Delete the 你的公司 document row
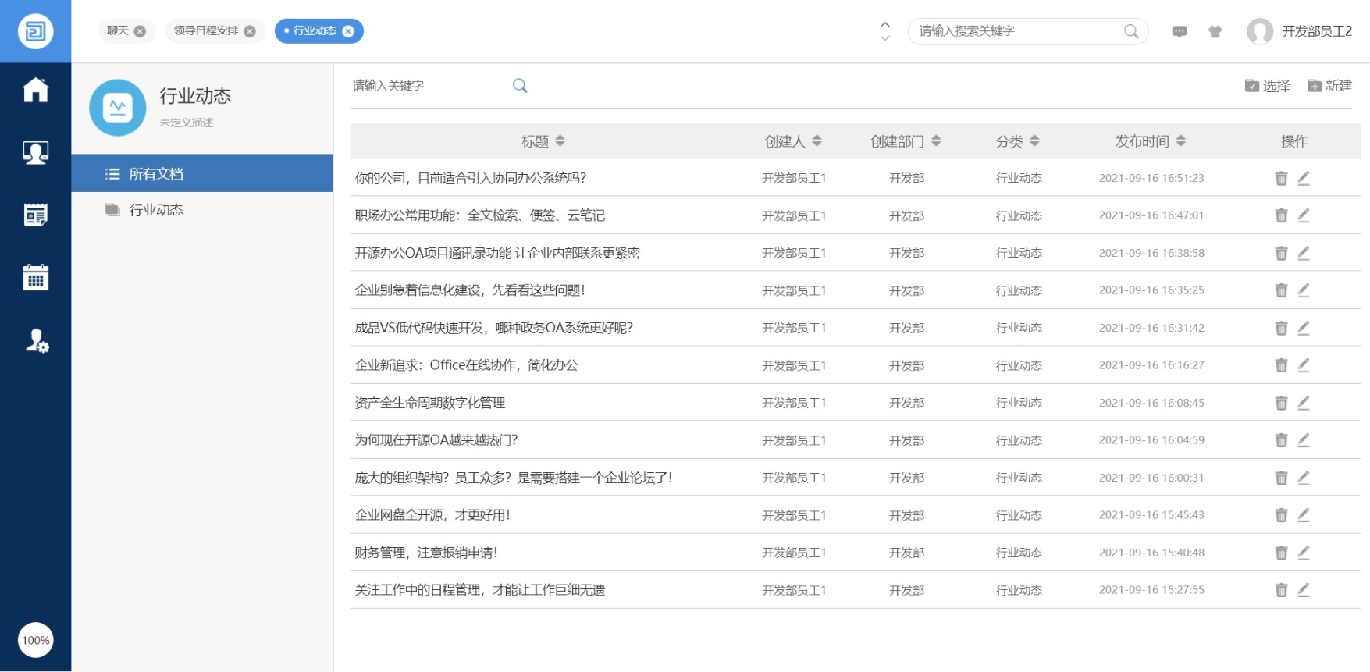The image size is (1370, 672). click(1281, 178)
